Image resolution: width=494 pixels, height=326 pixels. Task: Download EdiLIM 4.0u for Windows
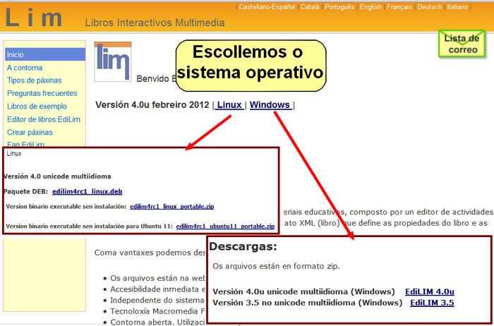point(429,291)
